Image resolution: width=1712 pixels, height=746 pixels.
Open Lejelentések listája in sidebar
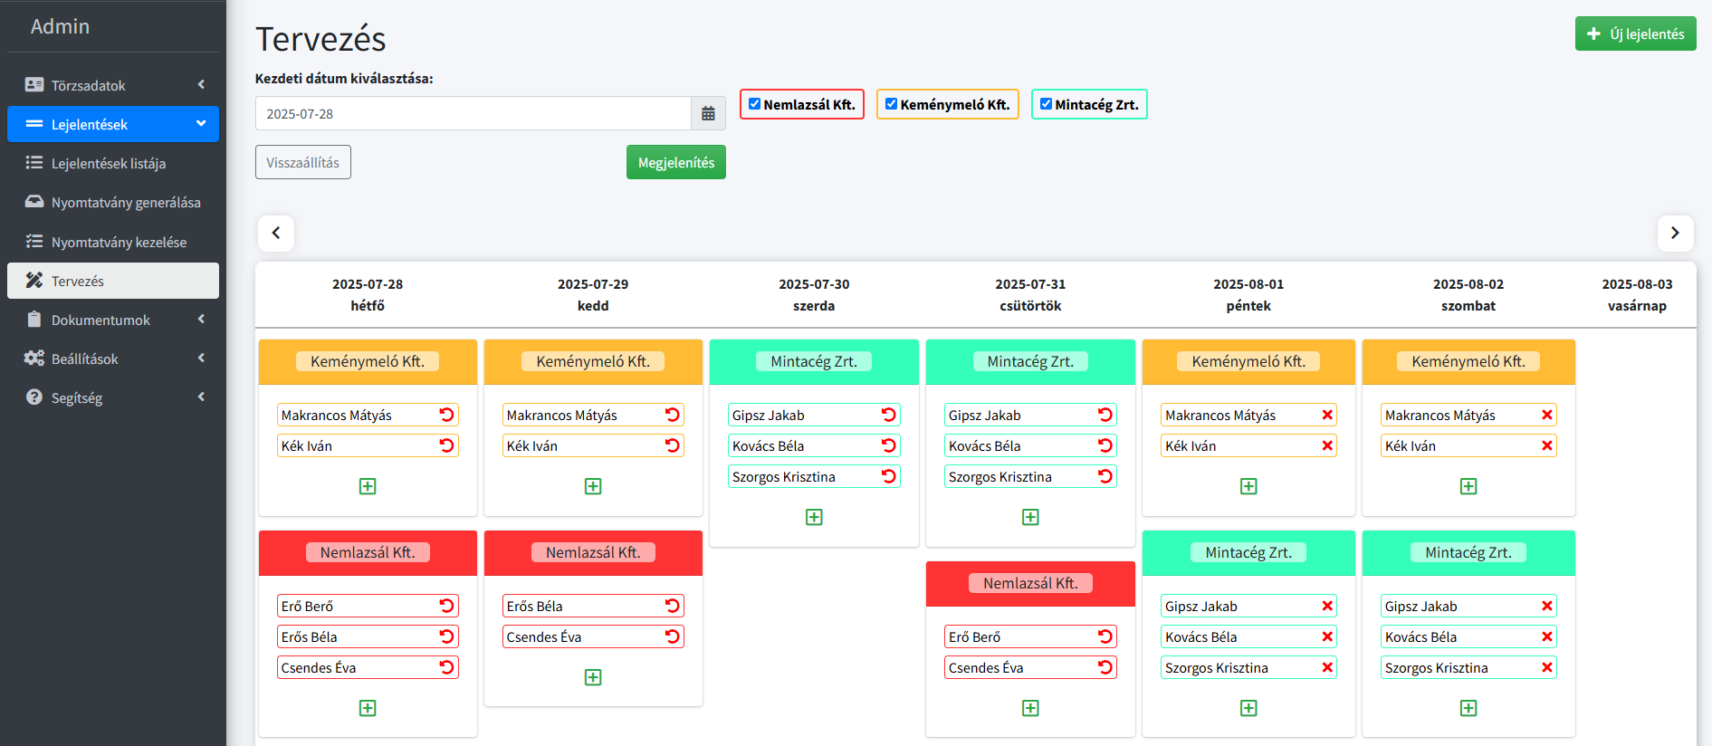pyautogui.click(x=109, y=163)
